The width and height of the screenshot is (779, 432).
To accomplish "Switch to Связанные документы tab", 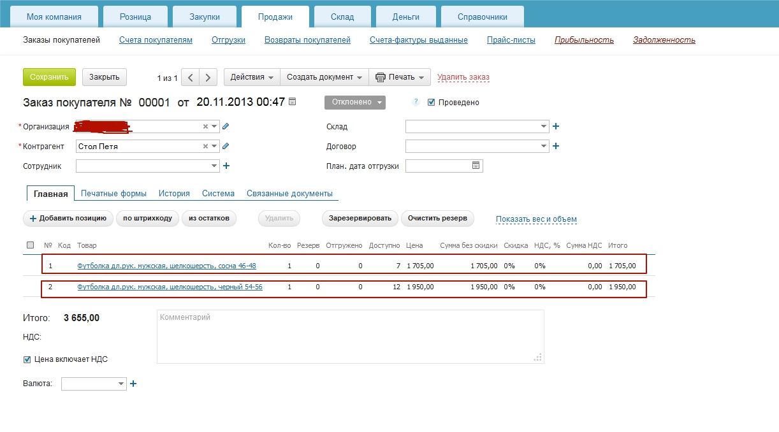I will tap(289, 193).
